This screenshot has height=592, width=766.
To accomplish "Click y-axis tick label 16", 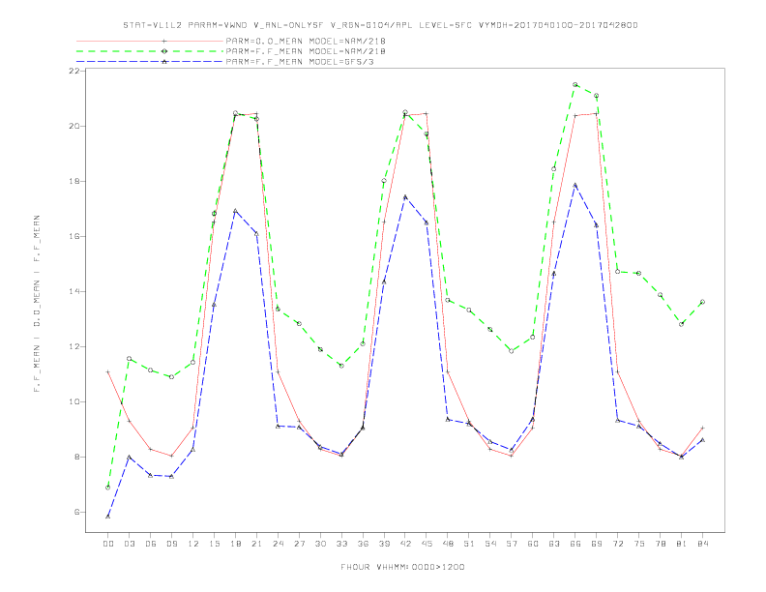I will click(x=74, y=236).
